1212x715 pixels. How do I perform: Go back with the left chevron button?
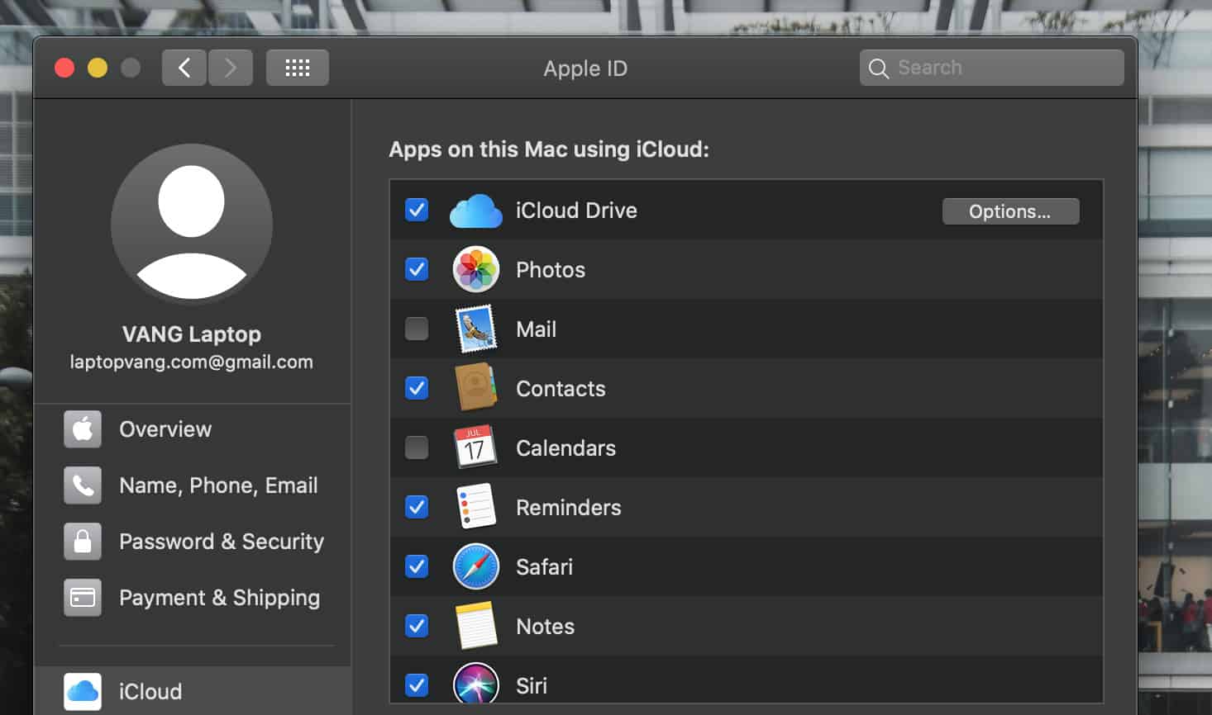coord(184,68)
